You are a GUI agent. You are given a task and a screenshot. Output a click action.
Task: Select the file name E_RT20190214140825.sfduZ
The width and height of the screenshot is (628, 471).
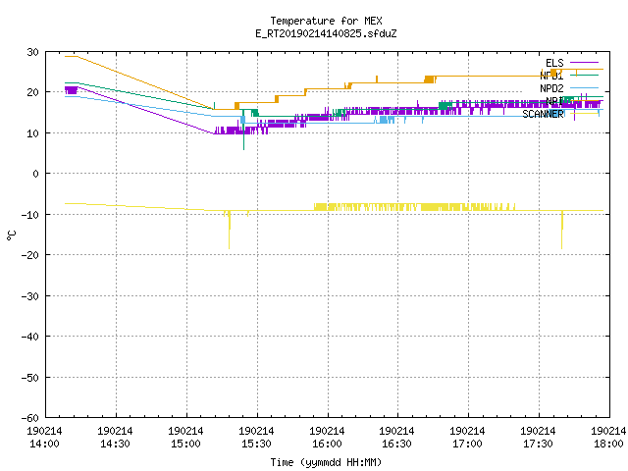tap(326, 33)
